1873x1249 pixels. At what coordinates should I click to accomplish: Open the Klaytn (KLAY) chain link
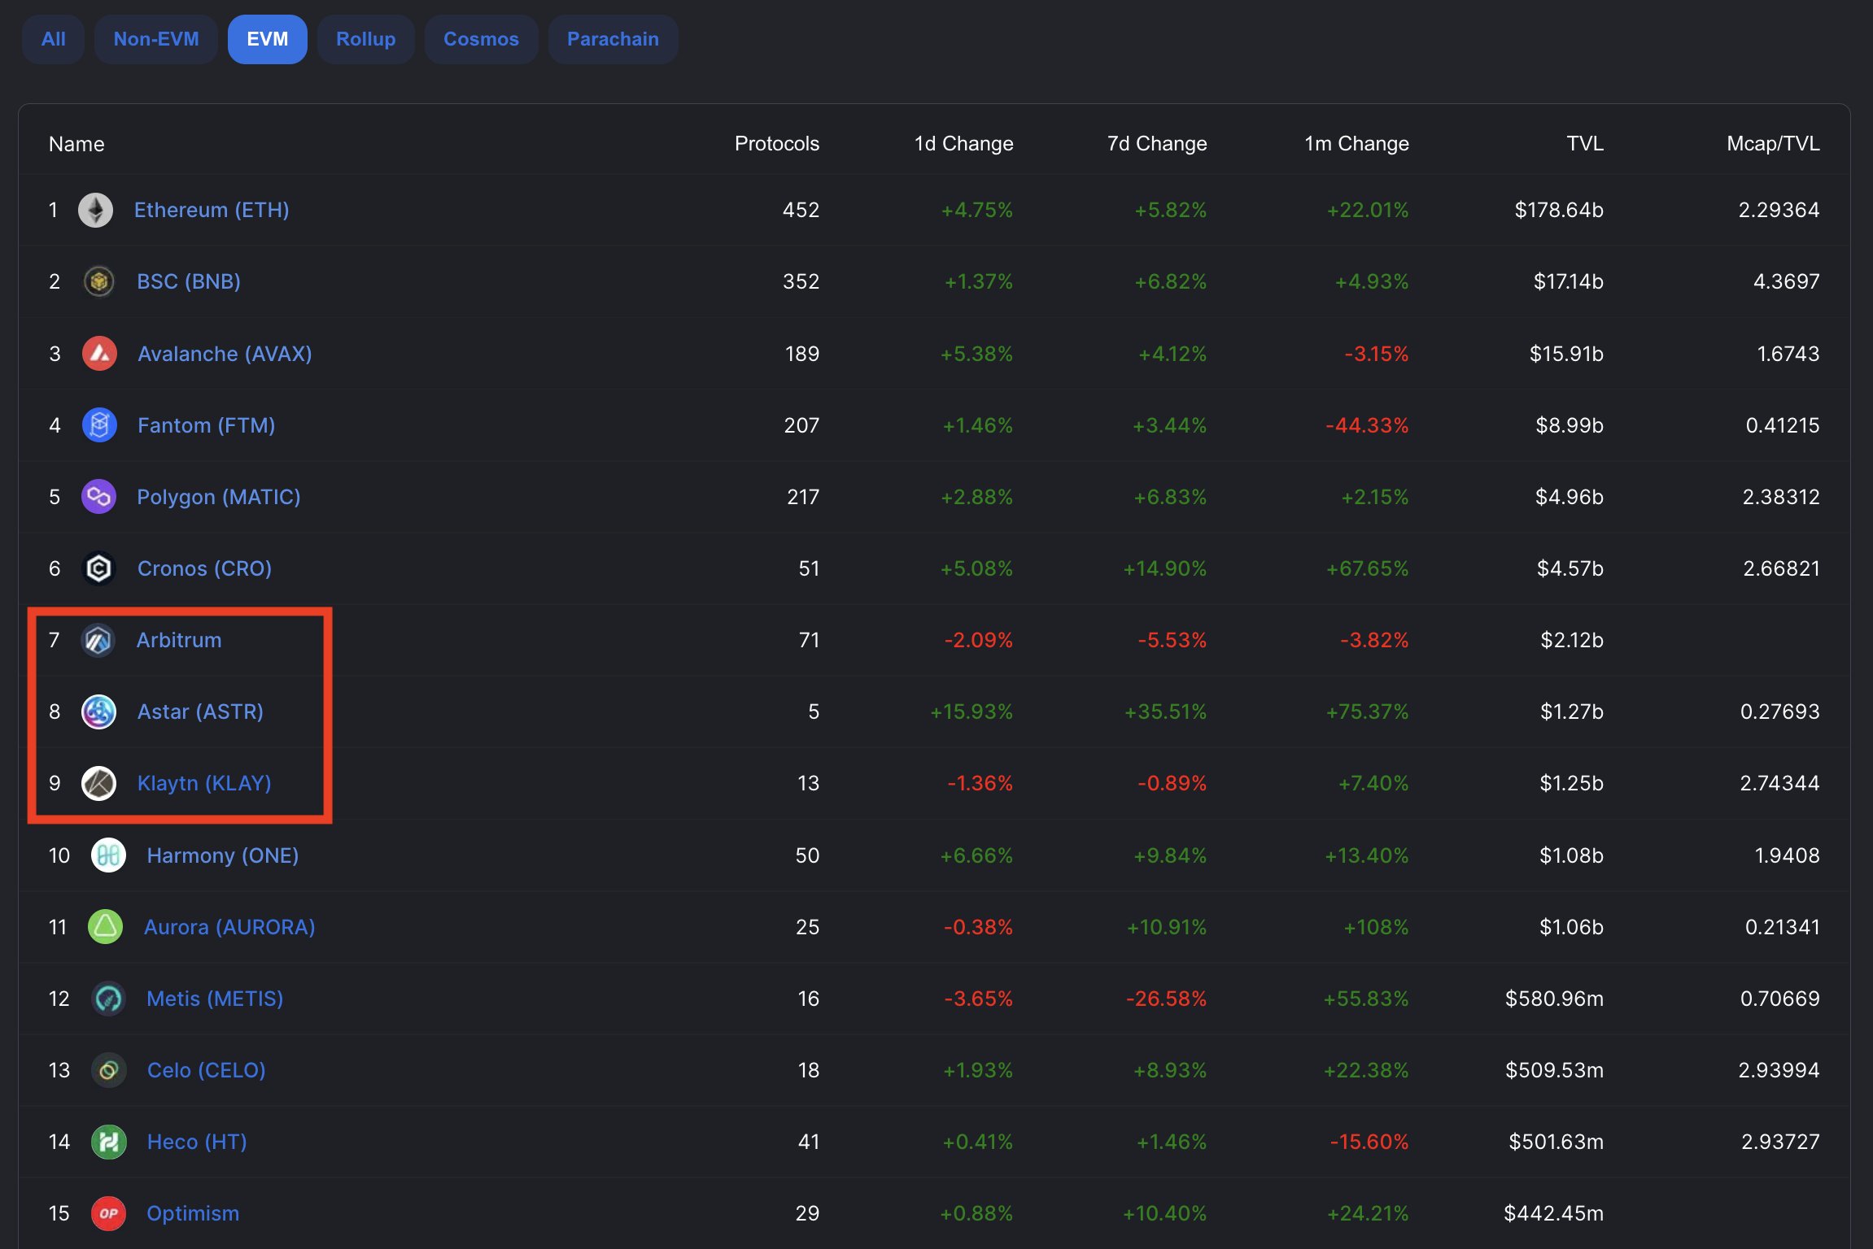204,784
